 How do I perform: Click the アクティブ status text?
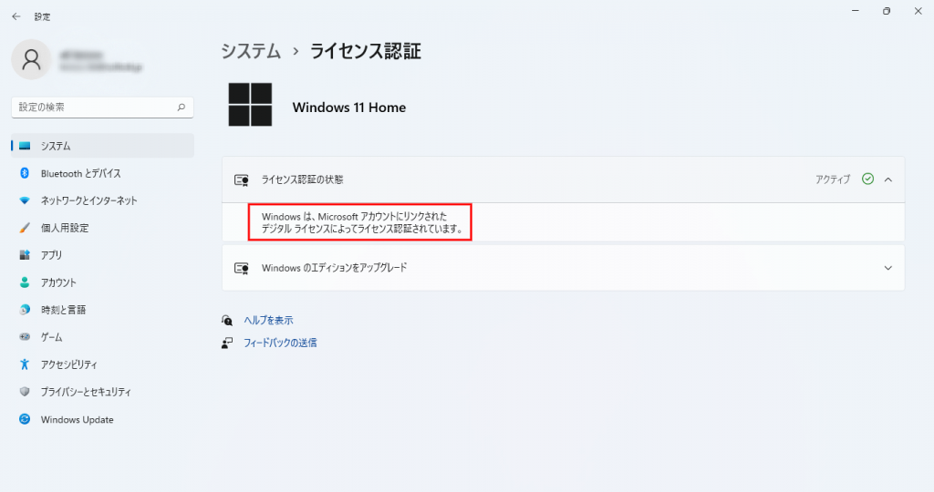tap(833, 179)
